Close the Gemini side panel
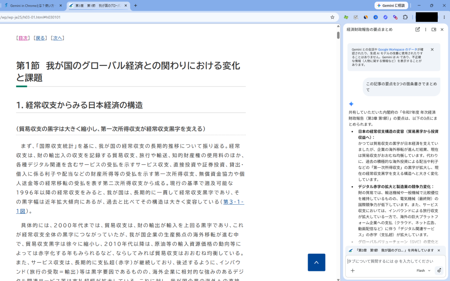This screenshot has width=450, height=281. [442, 29]
